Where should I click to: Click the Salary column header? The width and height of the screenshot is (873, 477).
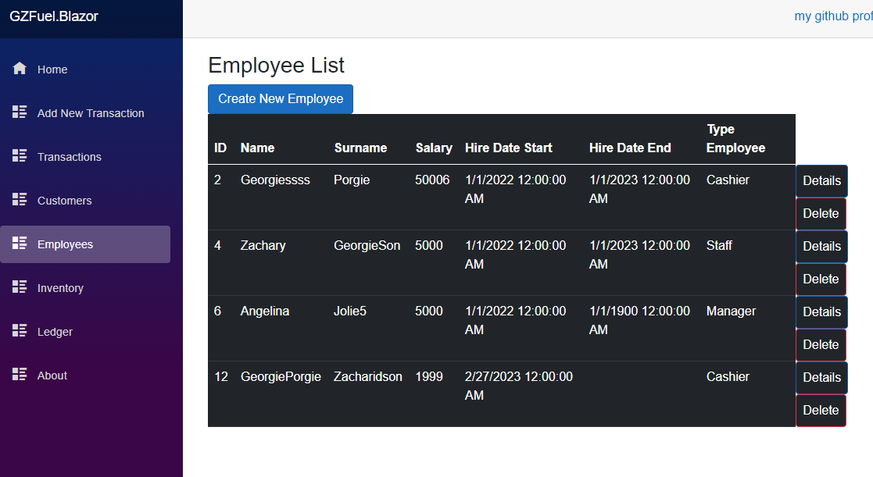(x=434, y=148)
